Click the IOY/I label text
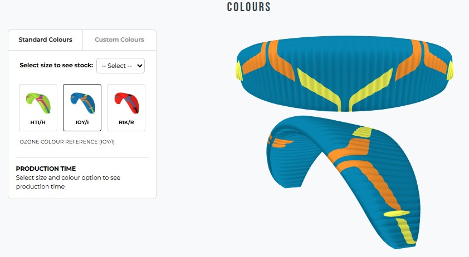The width and height of the screenshot is (469, 257). click(82, 122)
